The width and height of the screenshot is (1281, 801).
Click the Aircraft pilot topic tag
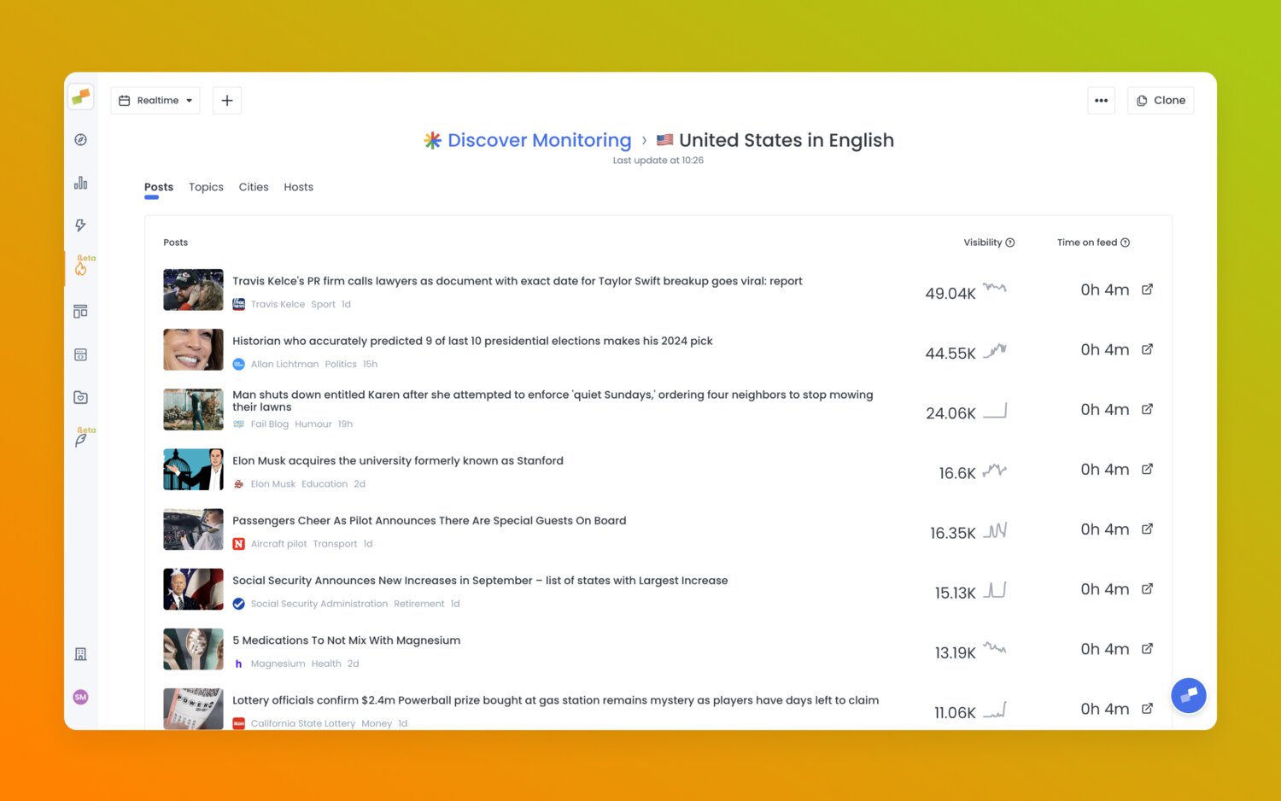pos(278,544)
